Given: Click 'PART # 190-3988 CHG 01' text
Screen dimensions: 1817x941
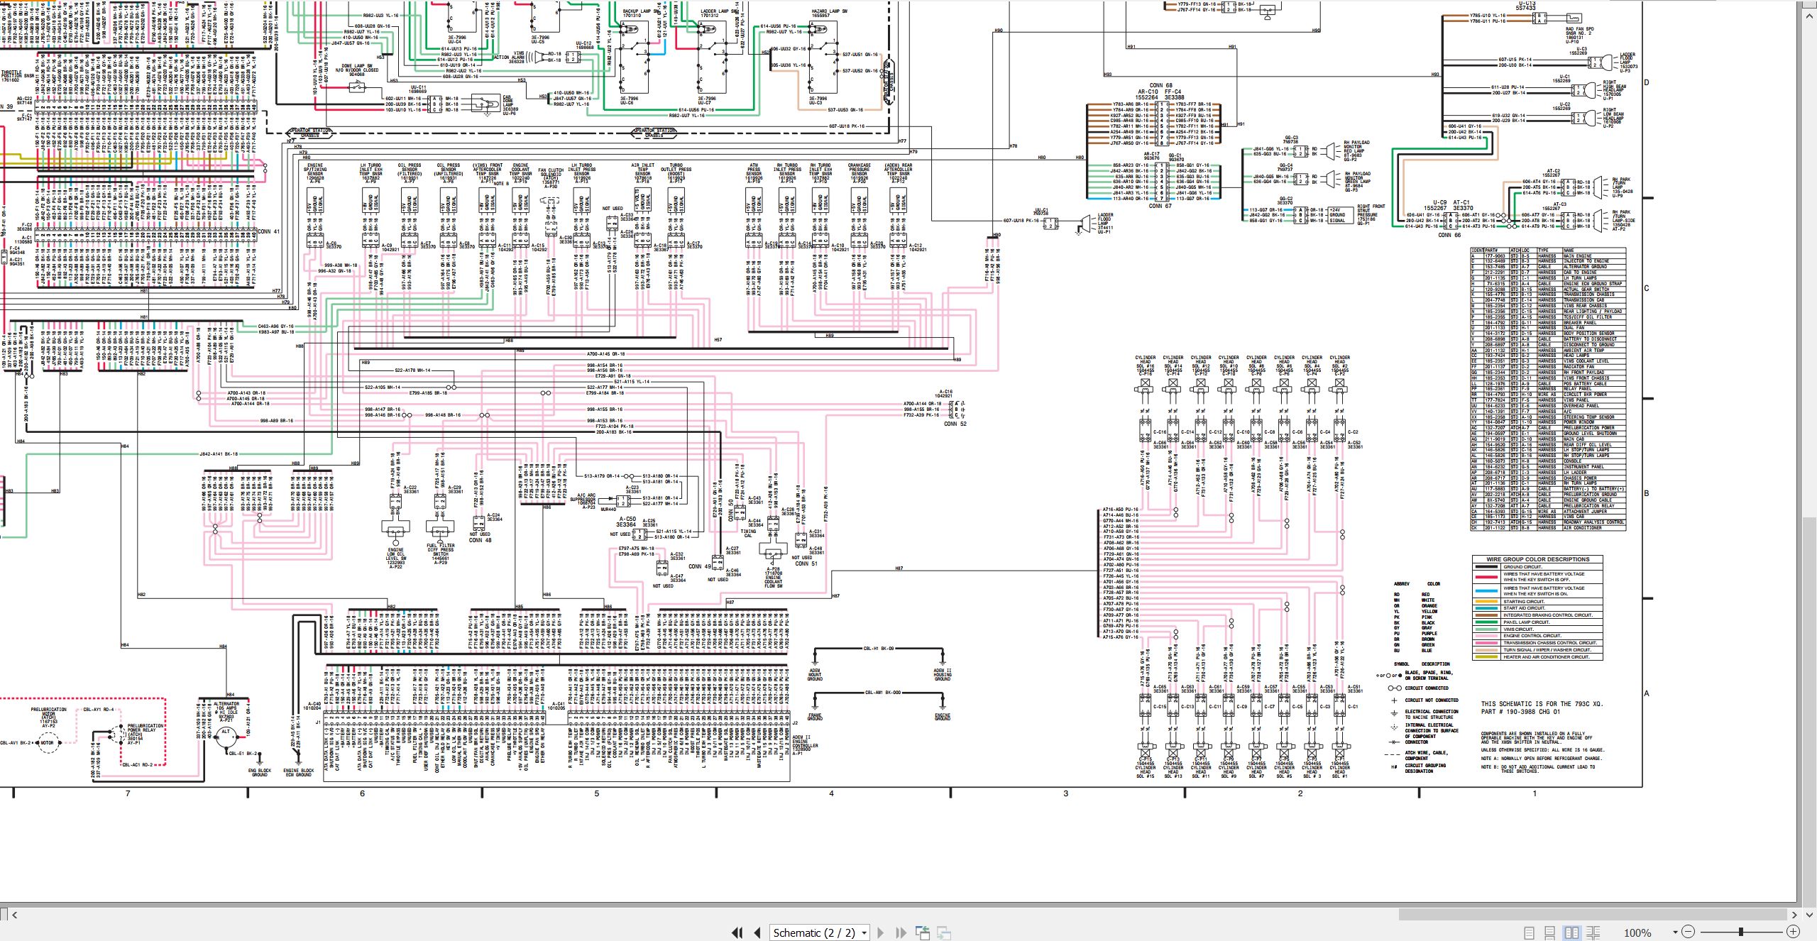Looking at the screenshot, I should 1520,712.
